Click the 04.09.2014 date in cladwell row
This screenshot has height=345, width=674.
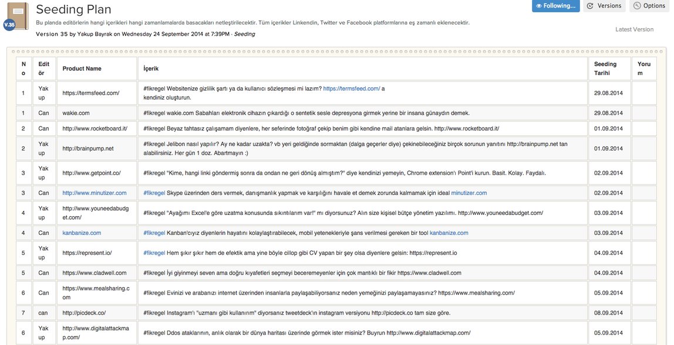[608, 273]
